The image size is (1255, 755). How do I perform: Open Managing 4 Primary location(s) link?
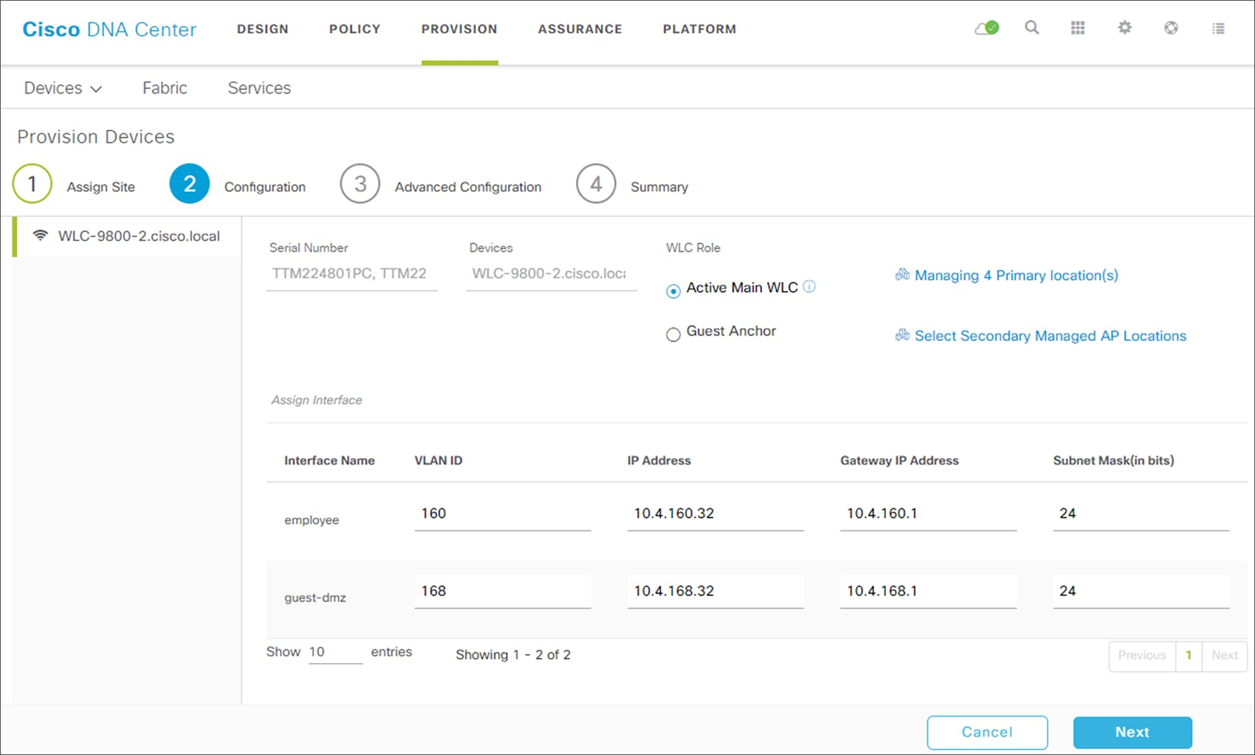coord(1016,275)
